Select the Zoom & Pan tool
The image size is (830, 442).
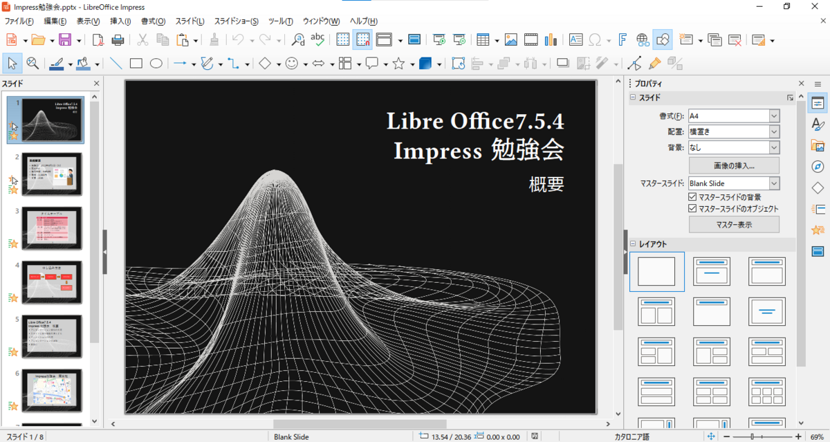tap(33, 64)
